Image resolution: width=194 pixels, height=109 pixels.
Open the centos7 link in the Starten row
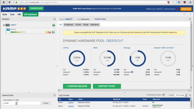[x=71, y=106]
